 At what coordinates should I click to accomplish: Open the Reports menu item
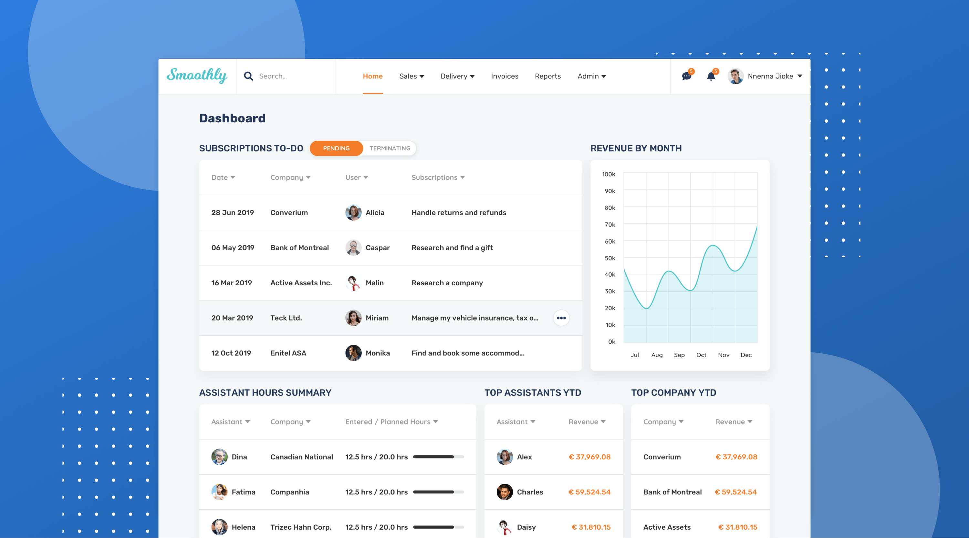548,76
